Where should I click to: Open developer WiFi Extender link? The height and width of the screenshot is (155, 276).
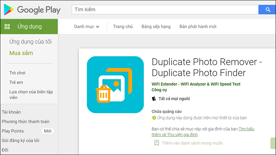196,84
